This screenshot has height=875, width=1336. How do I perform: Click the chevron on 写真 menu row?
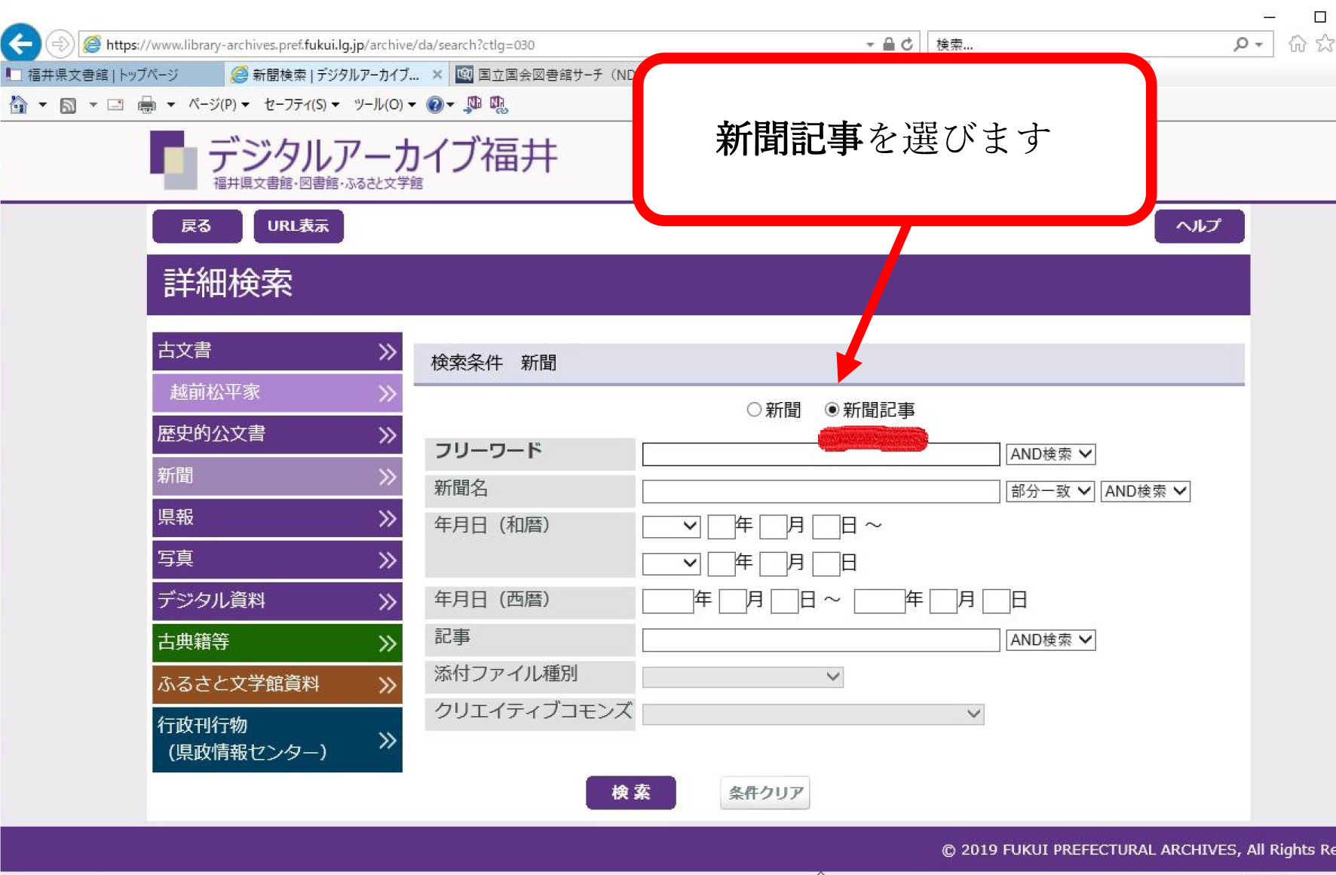coord(388,560)
